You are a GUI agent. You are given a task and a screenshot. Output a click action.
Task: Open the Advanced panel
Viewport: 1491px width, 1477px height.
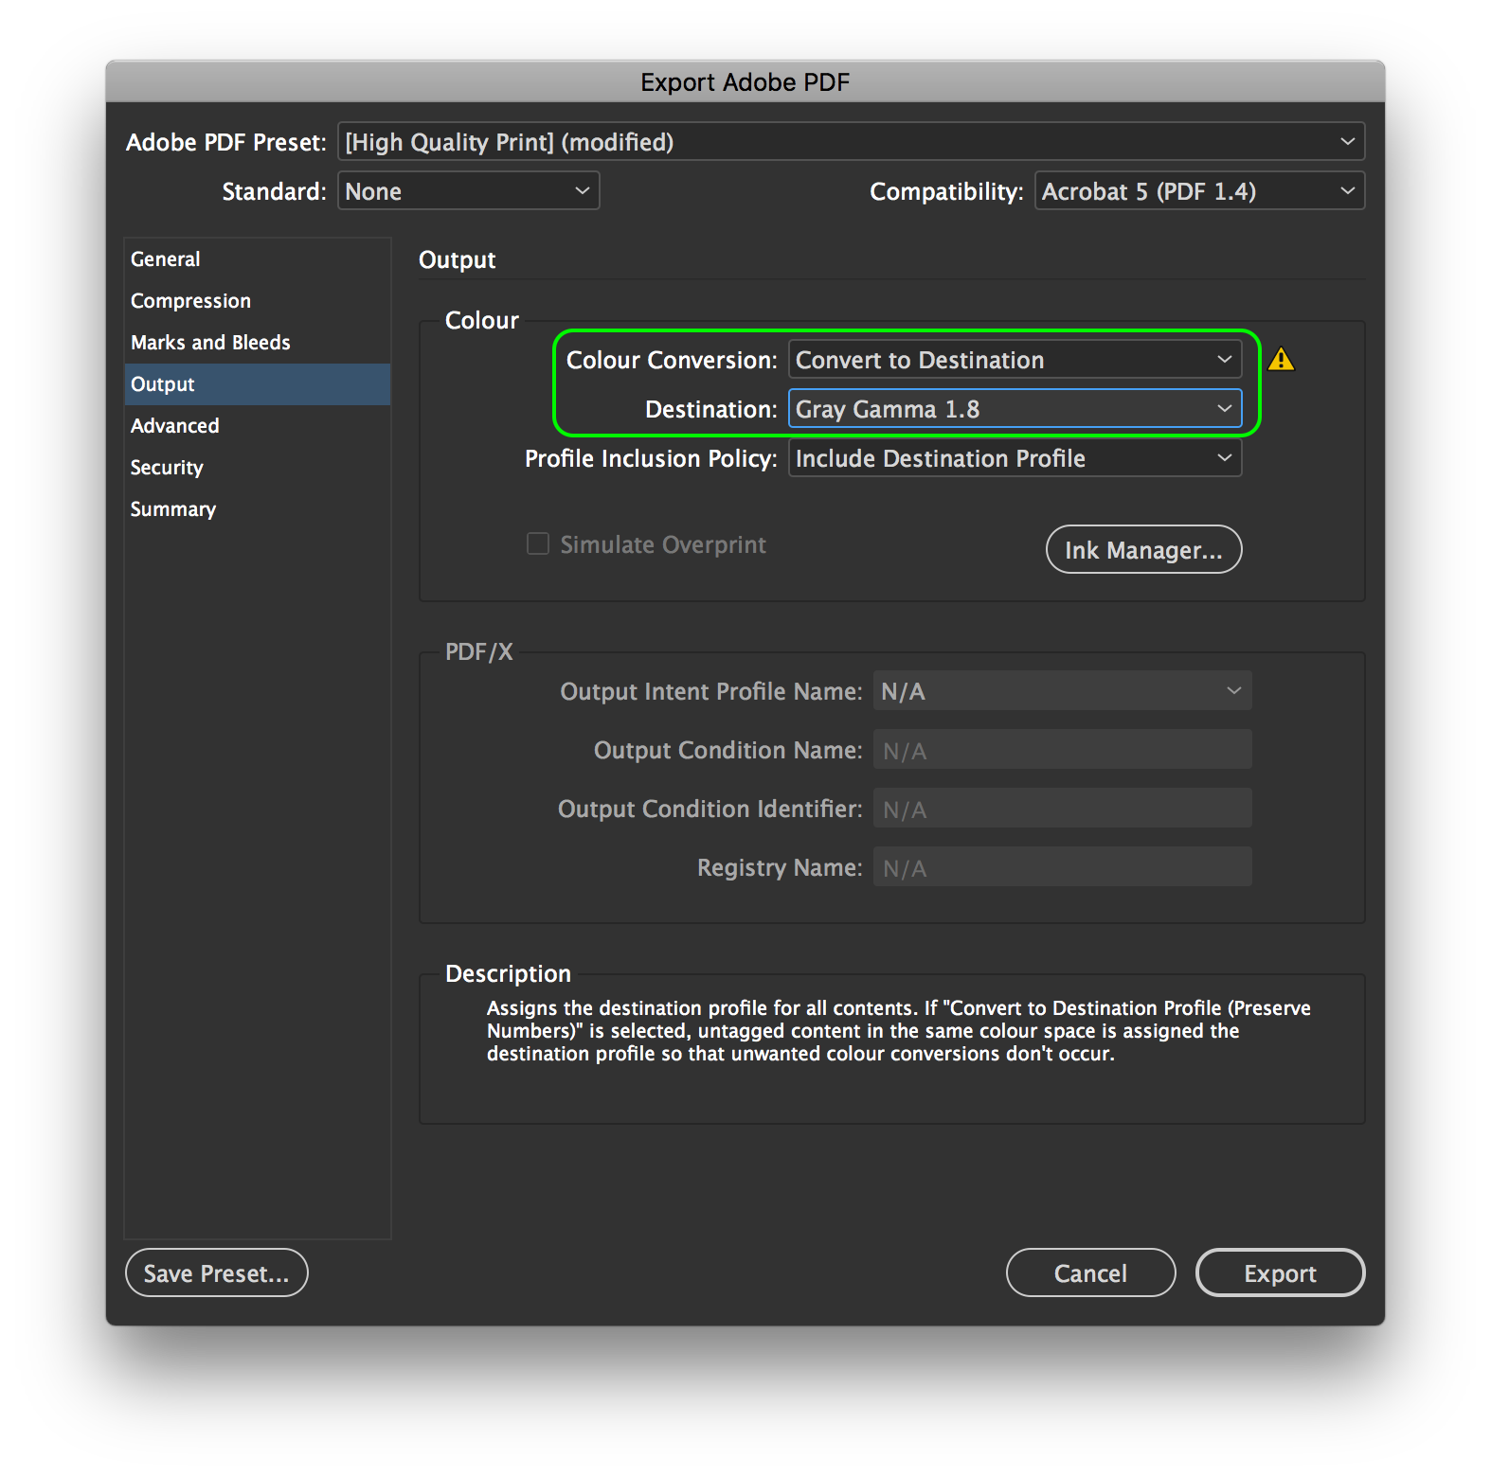[x=258, y=426]
